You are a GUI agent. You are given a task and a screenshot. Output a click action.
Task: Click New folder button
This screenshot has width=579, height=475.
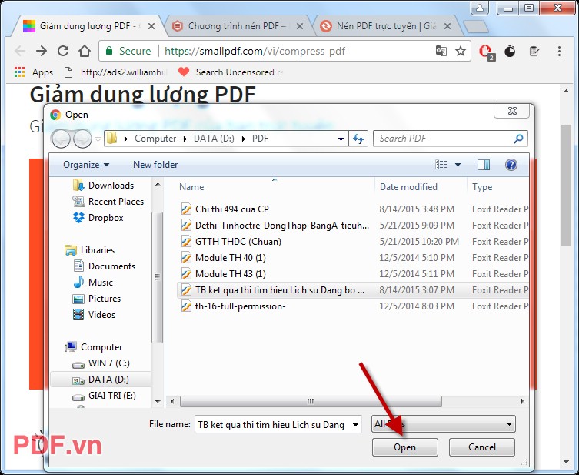coord(155,165)
